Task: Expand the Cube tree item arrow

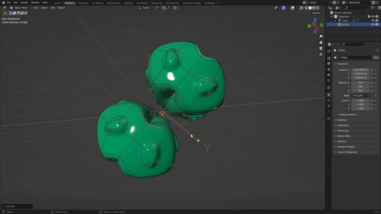Action: [336, 21]
